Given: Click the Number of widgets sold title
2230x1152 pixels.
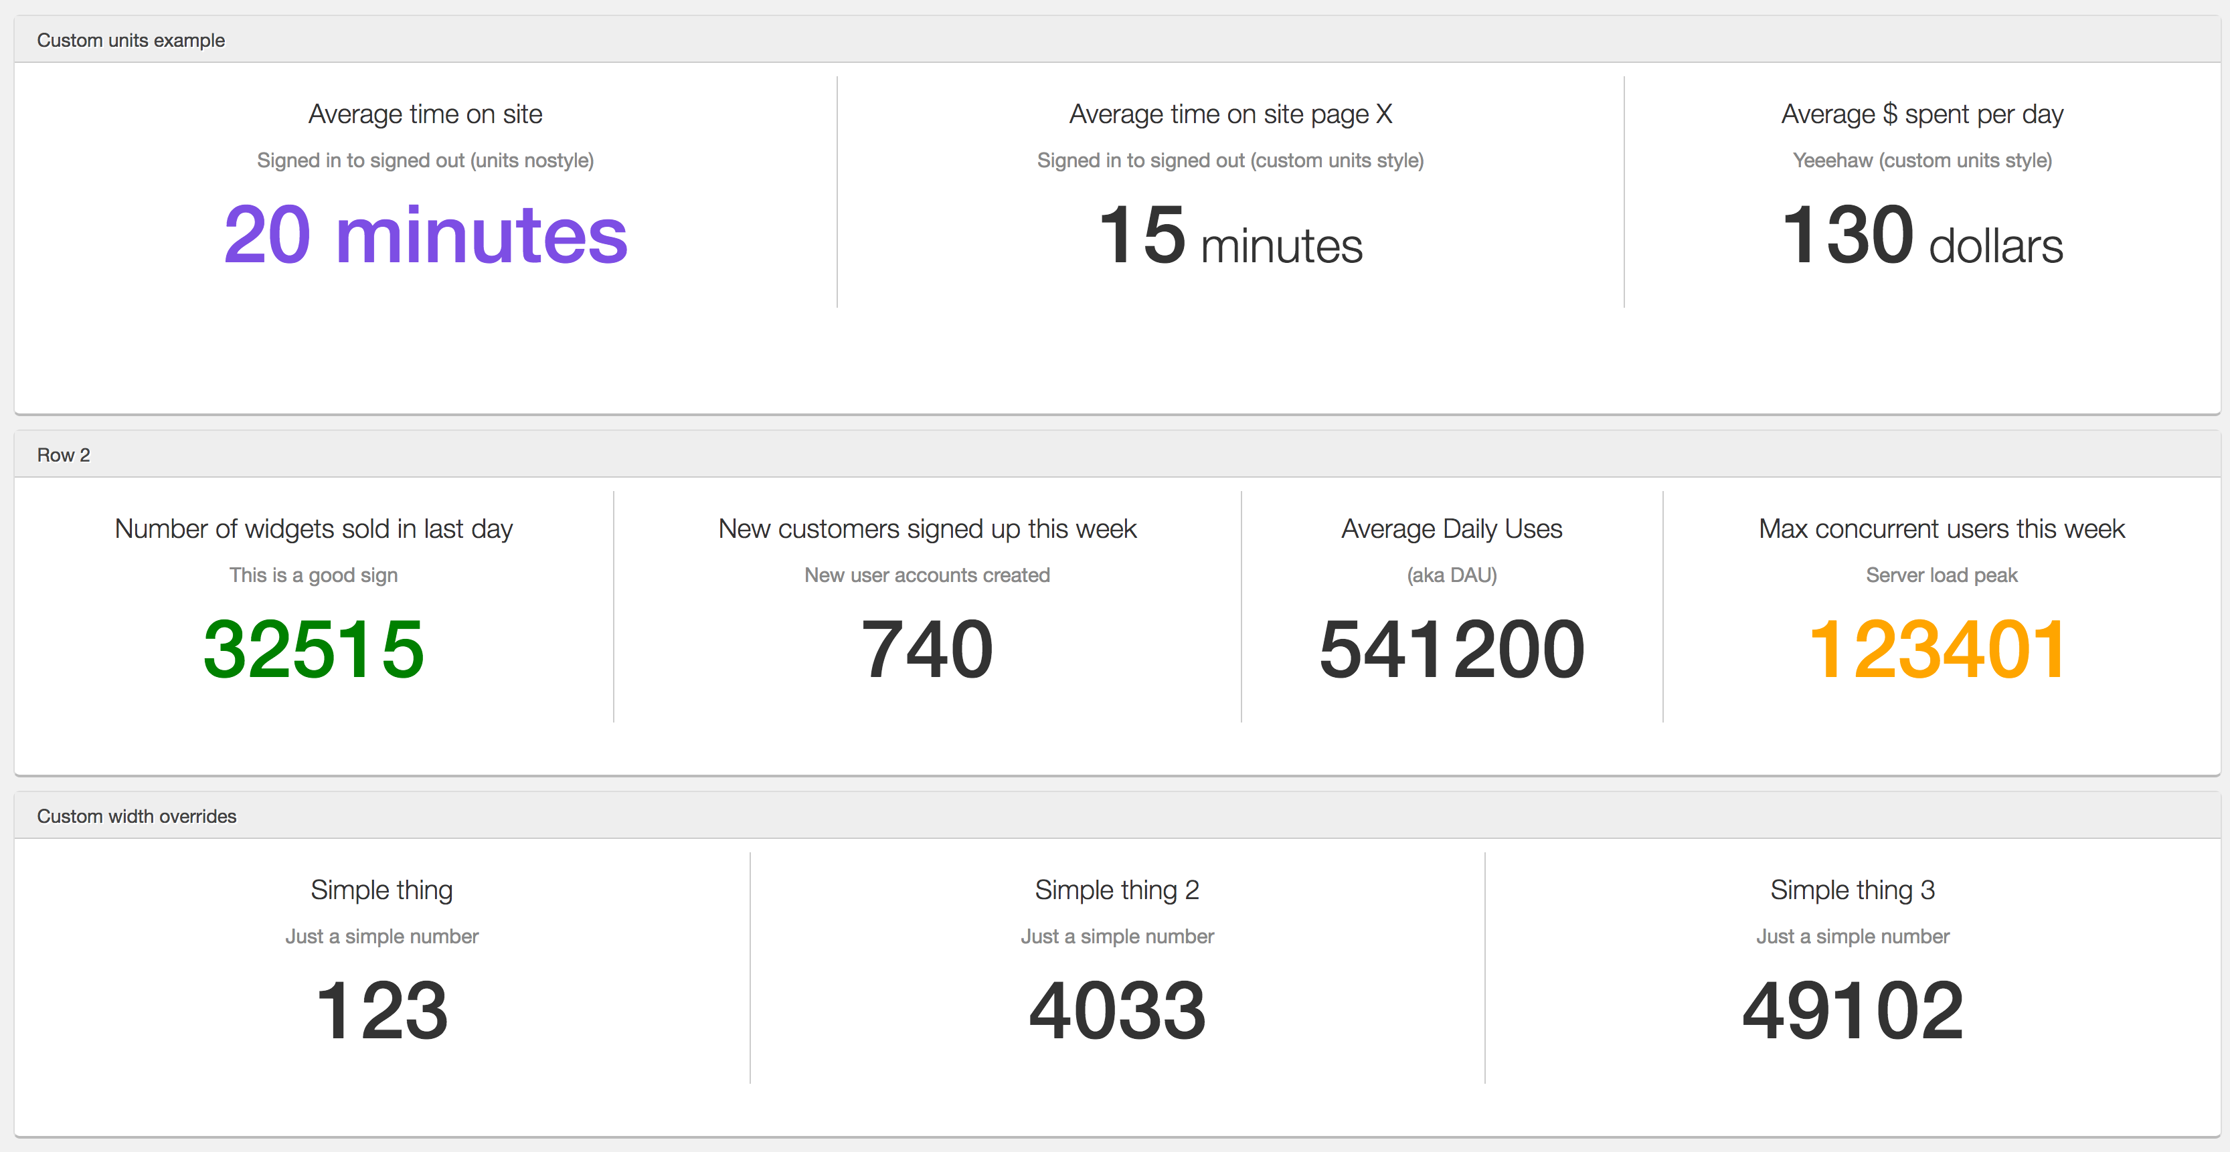Looking at the screenshot, I should (x=313, y=528).
